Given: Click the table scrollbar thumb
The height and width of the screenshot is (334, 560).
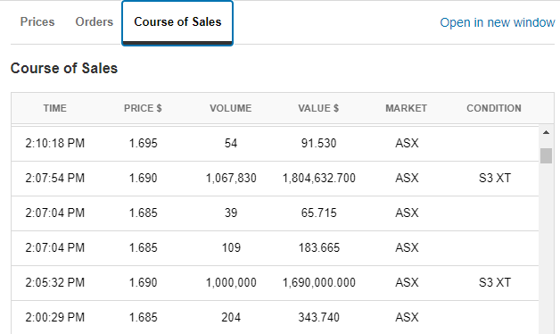Looking at the screenshot, I should [x=546, y=156].
